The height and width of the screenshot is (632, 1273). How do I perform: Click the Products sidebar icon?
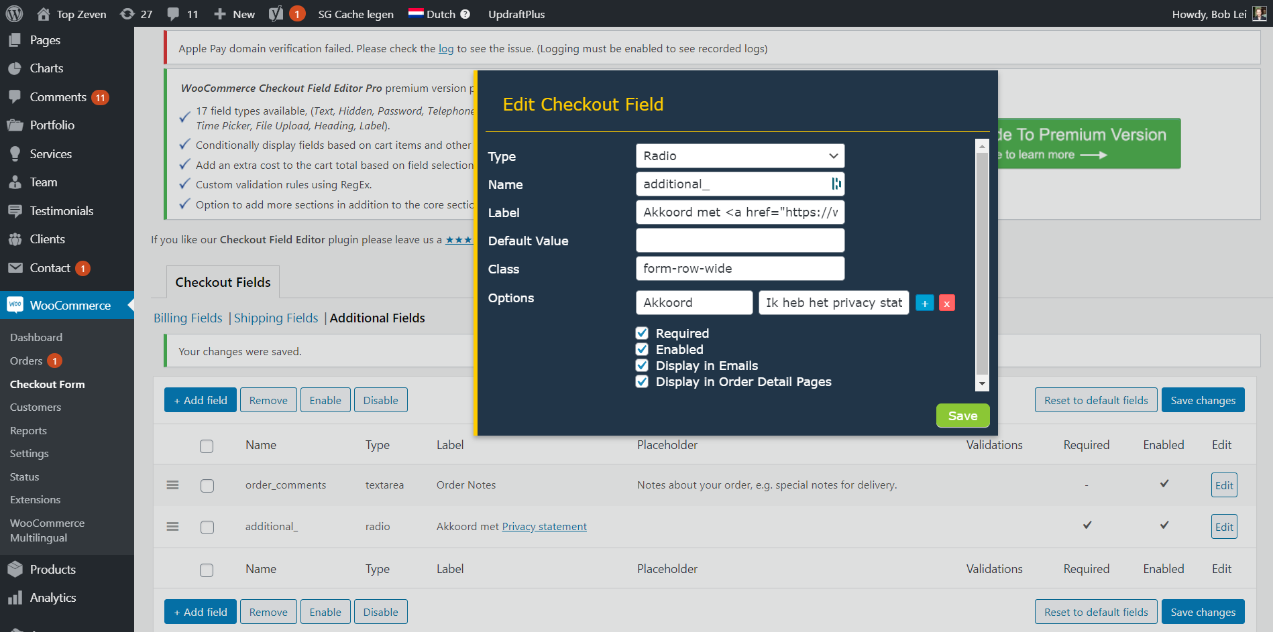click(15, 570)
